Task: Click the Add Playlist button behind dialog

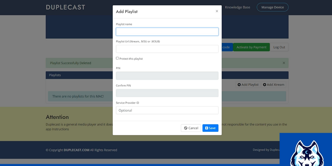Action: pyautogui.click(x=248, y=85)
